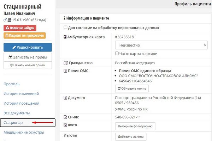
Task: Open История посещений
Action: point(22,103)
